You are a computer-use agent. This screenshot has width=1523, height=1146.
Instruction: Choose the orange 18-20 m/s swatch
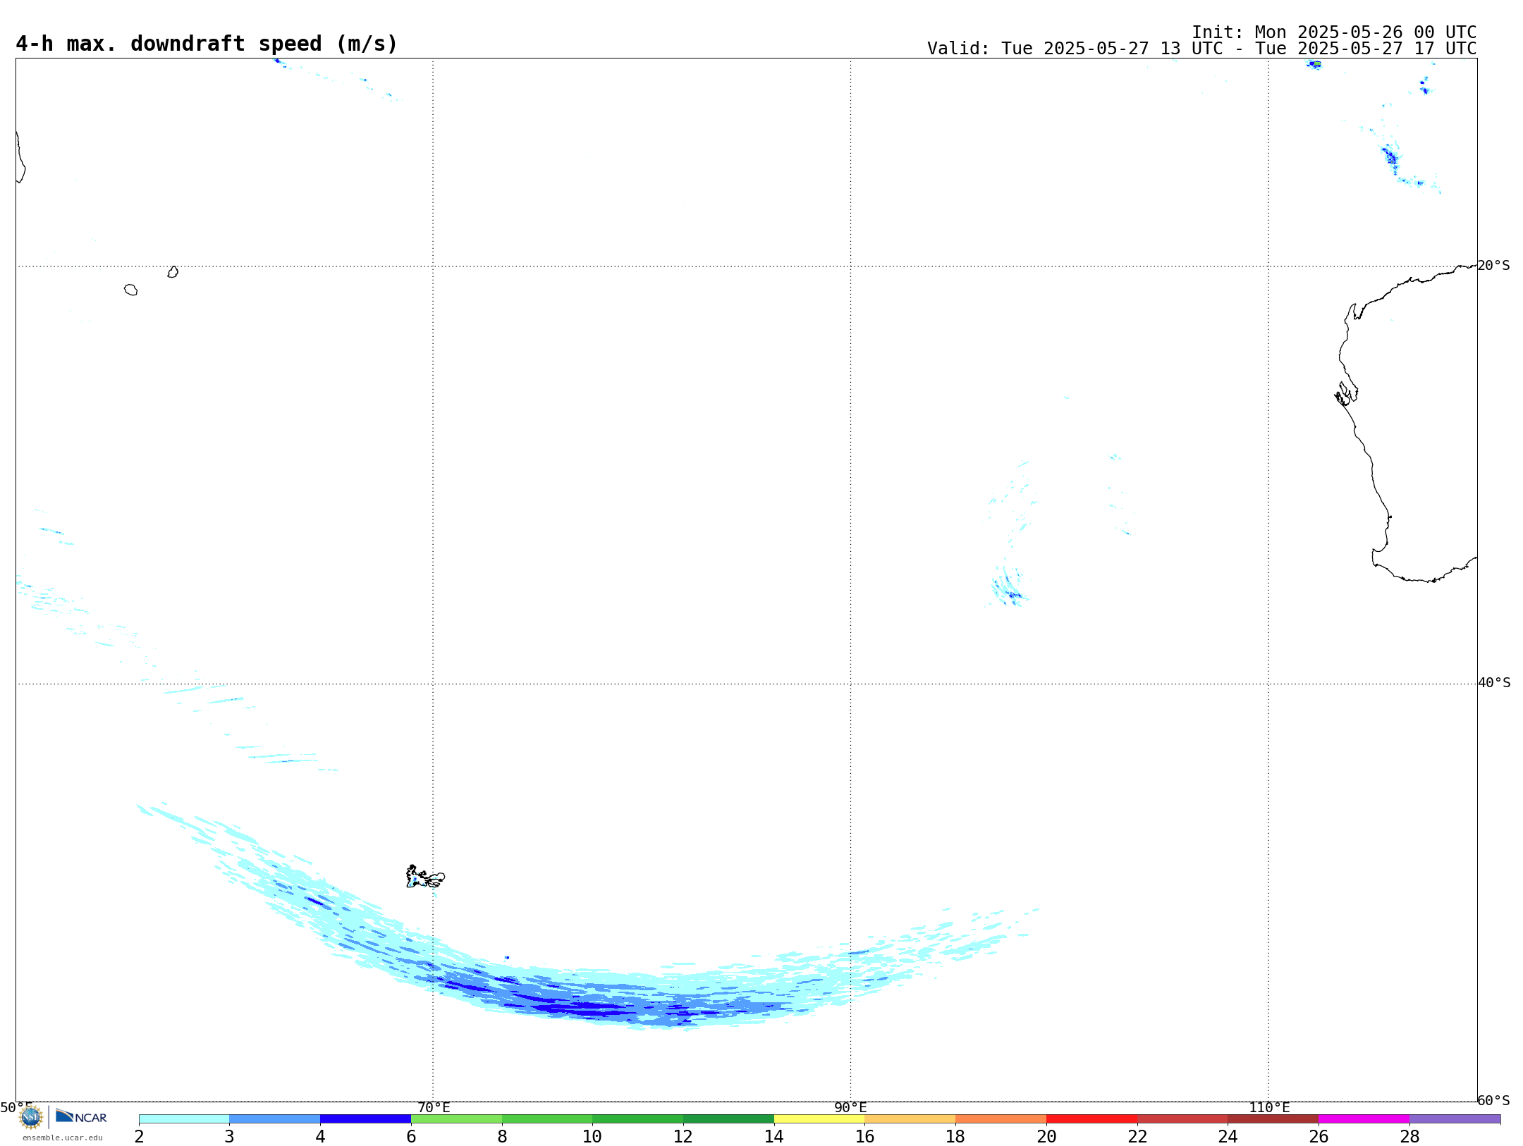(1001, 1119)
